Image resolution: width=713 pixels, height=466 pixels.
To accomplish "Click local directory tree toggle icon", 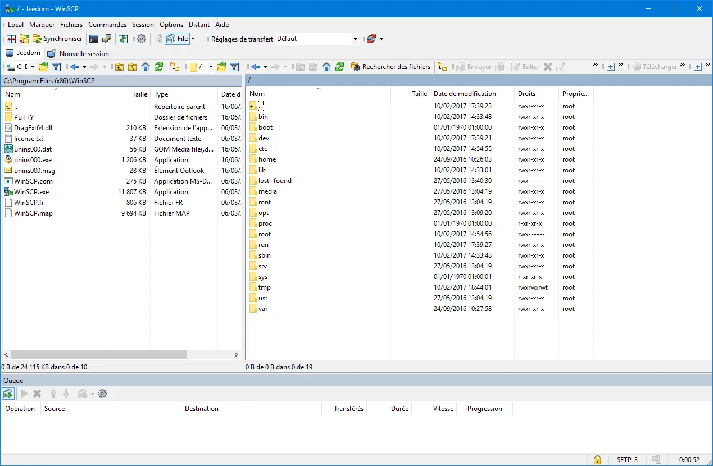I will (175, 67).
